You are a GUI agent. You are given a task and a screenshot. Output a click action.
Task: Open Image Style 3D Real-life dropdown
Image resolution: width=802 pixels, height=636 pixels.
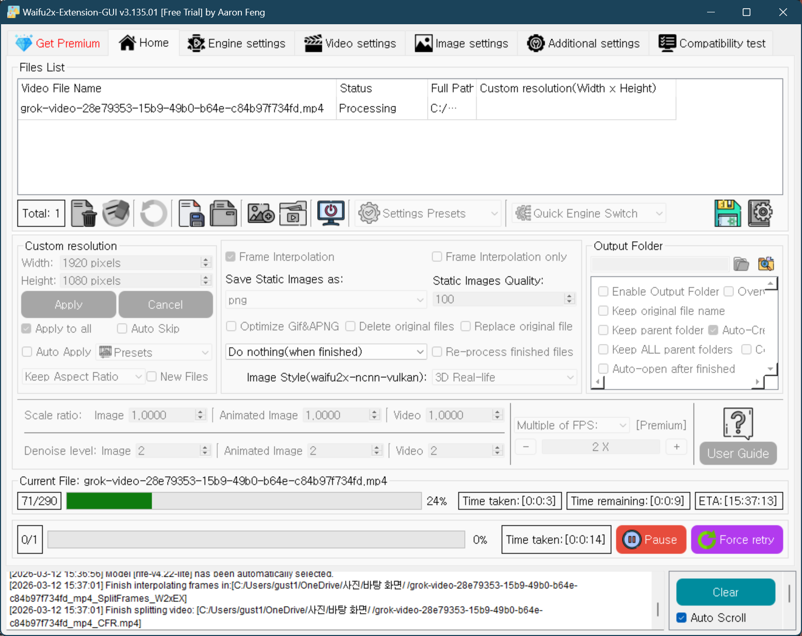[x=504, y=377]
